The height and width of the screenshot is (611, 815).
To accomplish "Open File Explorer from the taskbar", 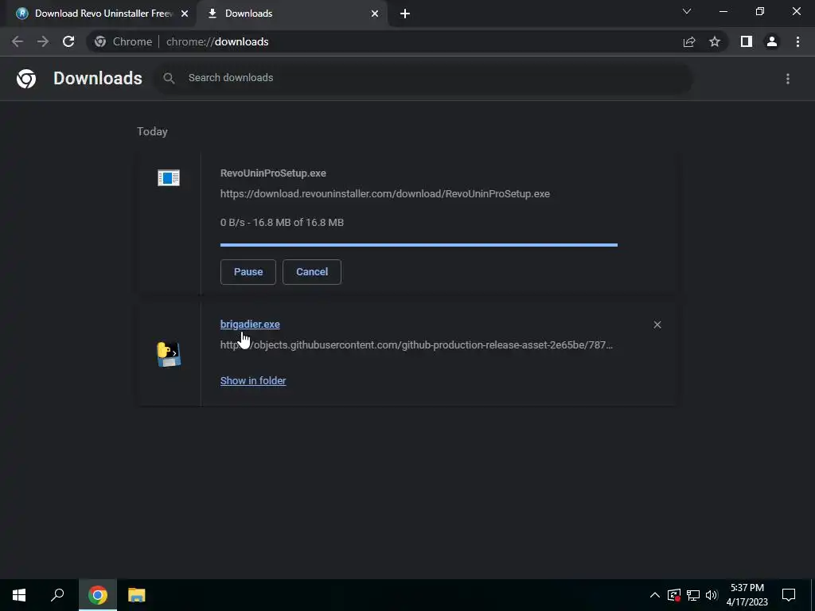I will [137, 595].
